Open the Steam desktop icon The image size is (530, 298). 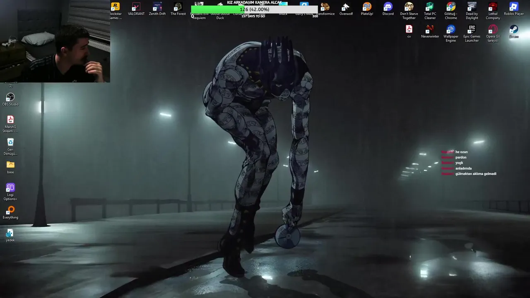514,31
